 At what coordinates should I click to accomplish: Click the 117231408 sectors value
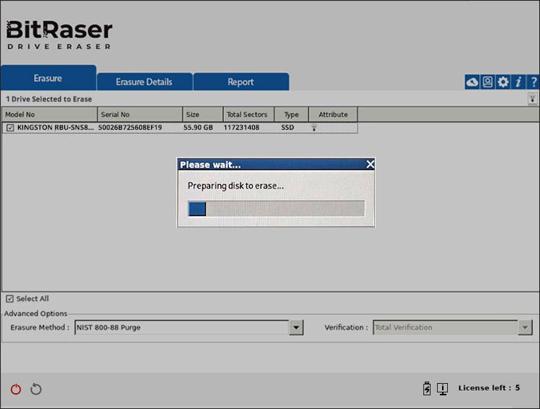241,127
